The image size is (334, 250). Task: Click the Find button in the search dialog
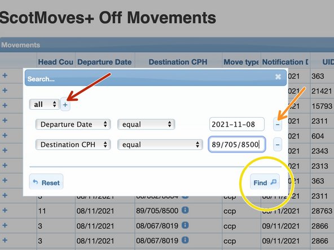click(265, 182)
